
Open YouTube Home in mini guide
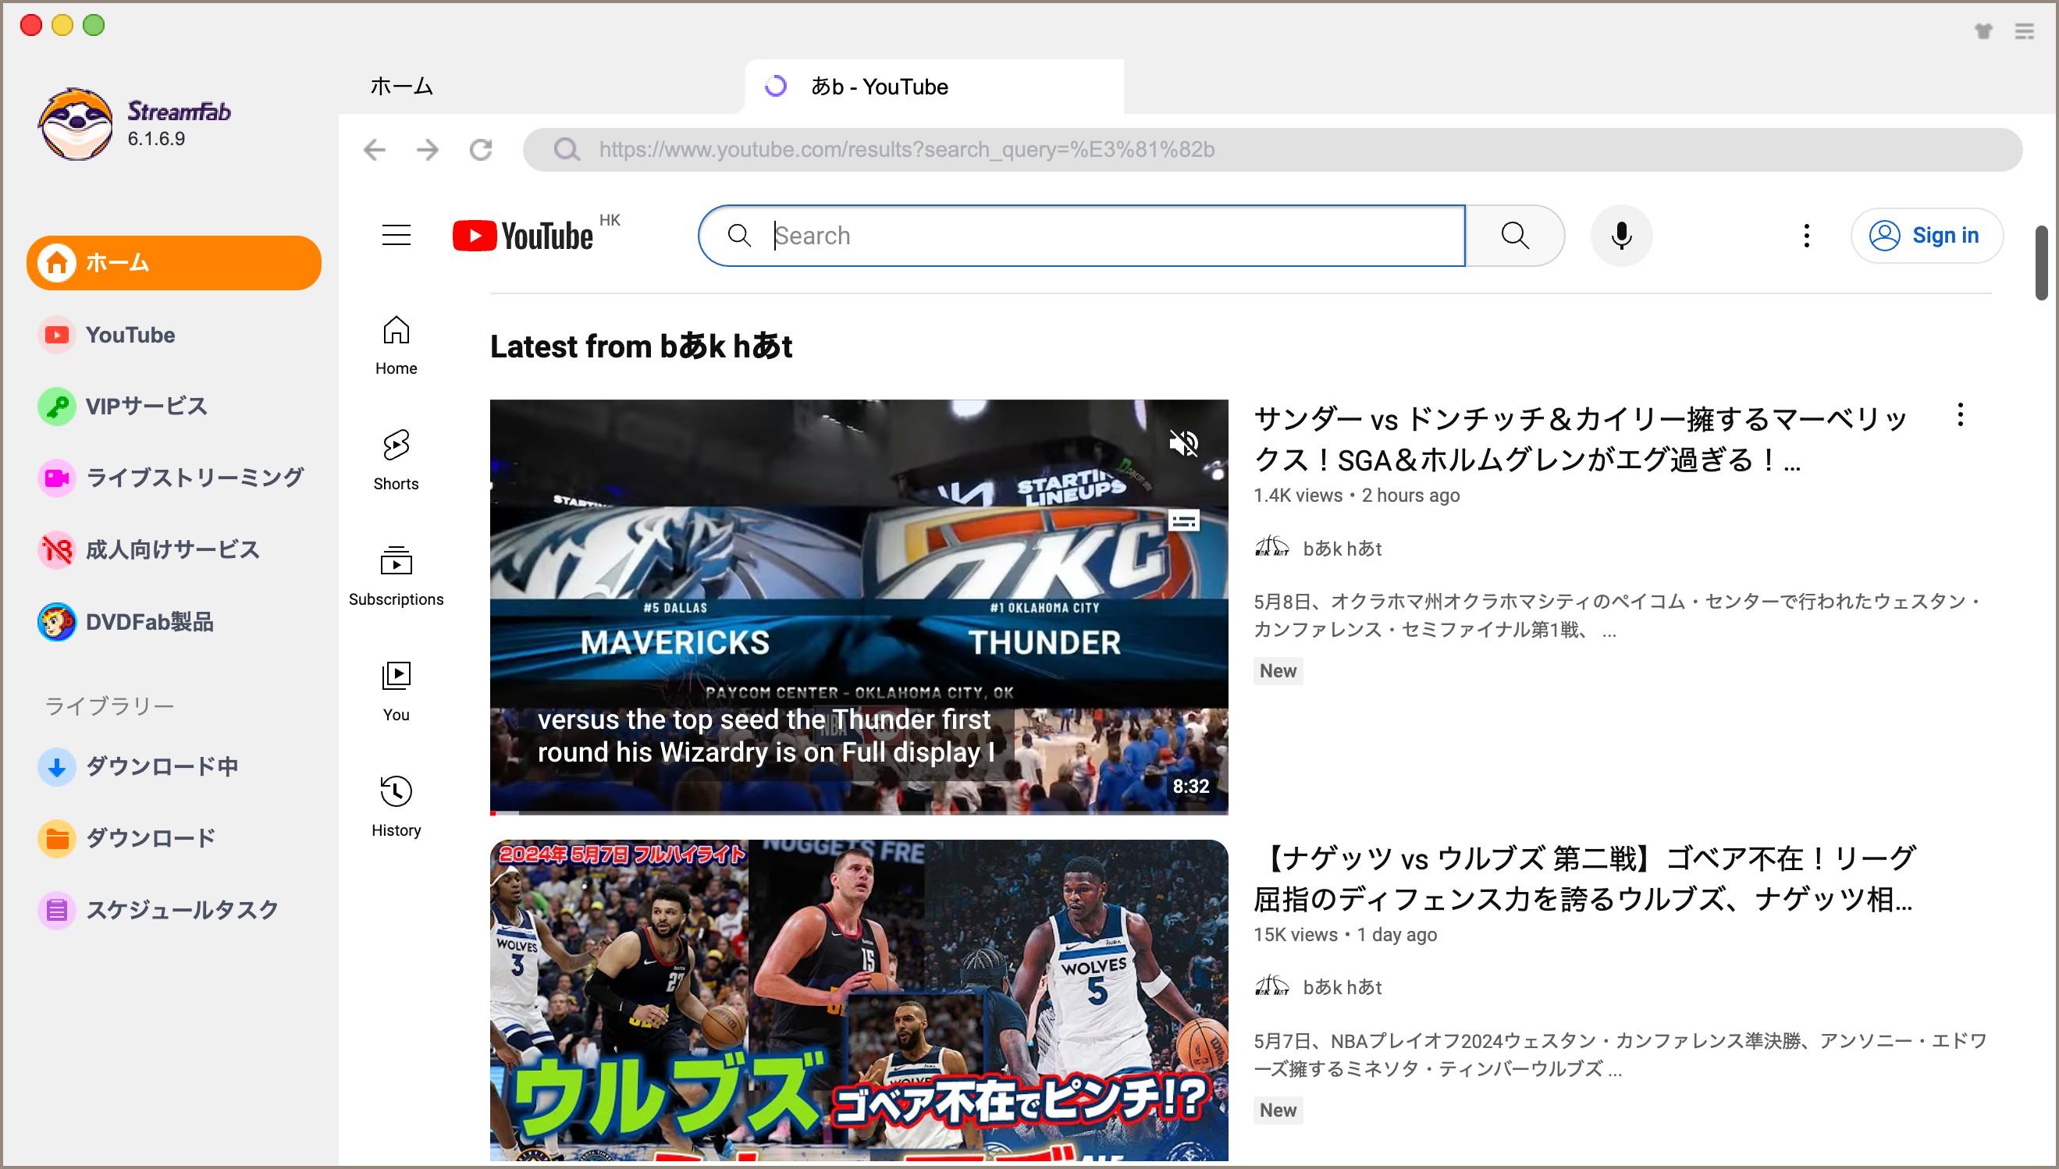(396, 344)
